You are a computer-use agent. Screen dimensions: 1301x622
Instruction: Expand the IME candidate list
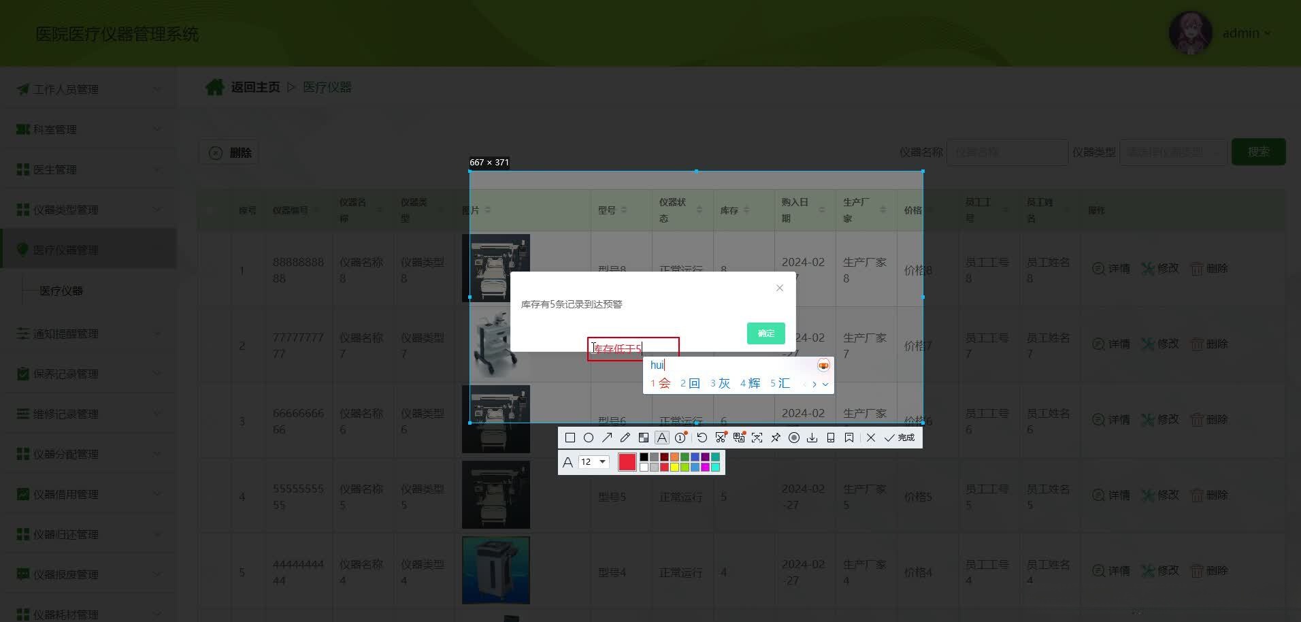click(825, 384)
